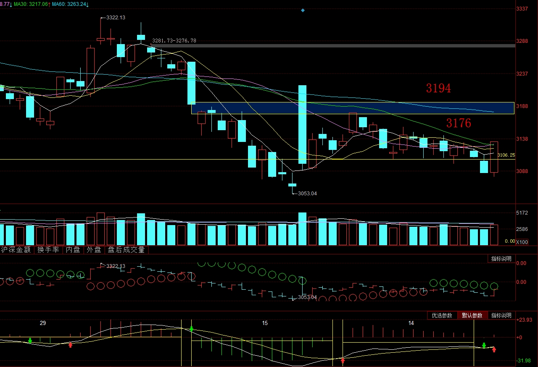Image resolution: width=538 pixels, height=367 pixels.
Task: Click the 3088 price axis label
Action: (x=522, y=171)
